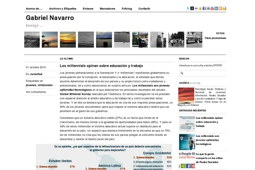Click the search input field
Image resolution: width=255 pixels, height=170 pixels.
coord(202,73)
